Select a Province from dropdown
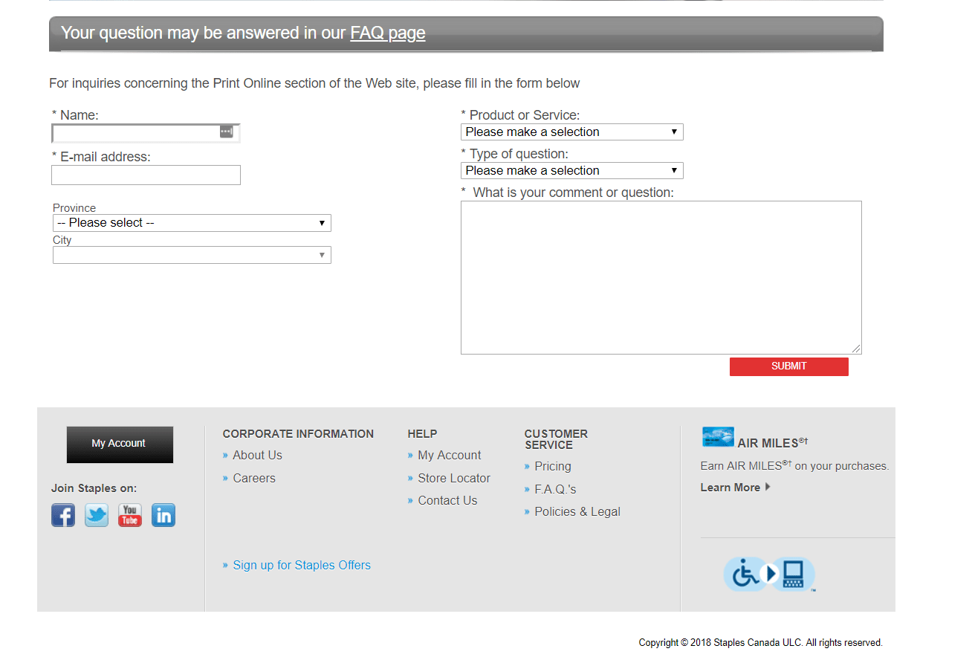This screenshot has height=663, width=972. pyautogui.click(x=192, y=223)
